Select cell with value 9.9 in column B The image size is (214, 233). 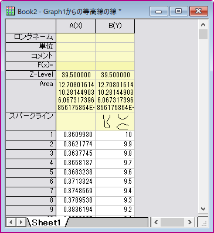(x=115, y=145)
